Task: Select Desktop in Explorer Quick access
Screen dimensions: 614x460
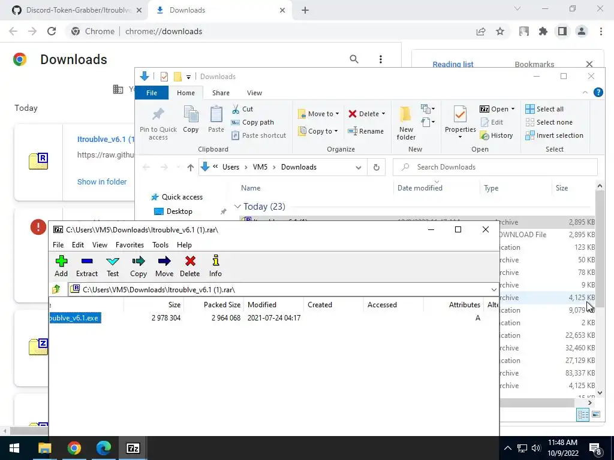Action: (x=179, y=211)
